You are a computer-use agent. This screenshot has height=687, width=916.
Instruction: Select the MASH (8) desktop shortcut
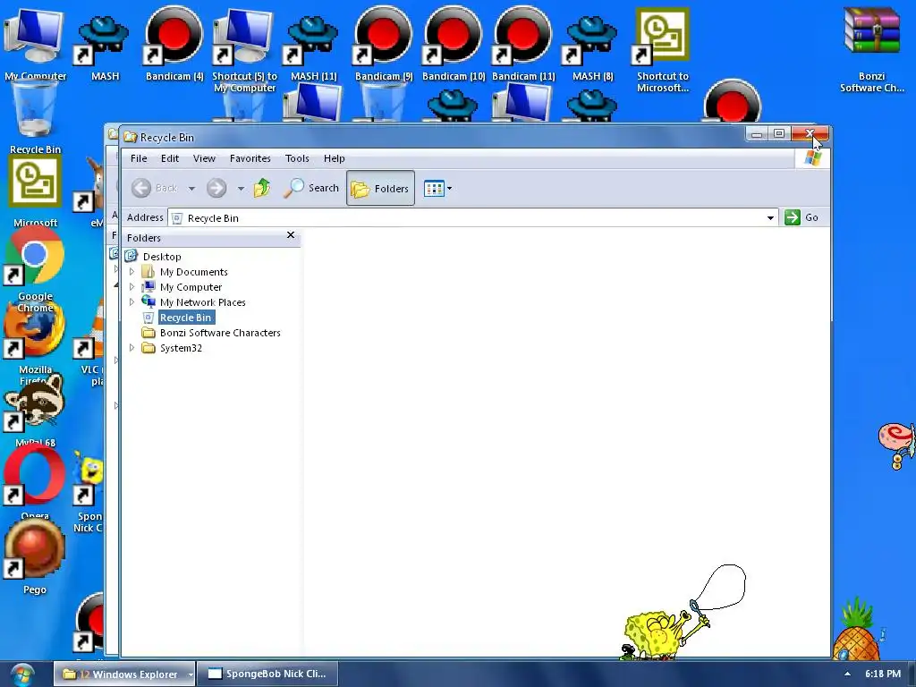coord(593,47)
